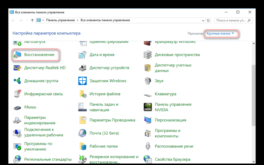Click the vertical scrollbar thumb
Viewport: 264px width, 165px height.
[x=253, y=95]
